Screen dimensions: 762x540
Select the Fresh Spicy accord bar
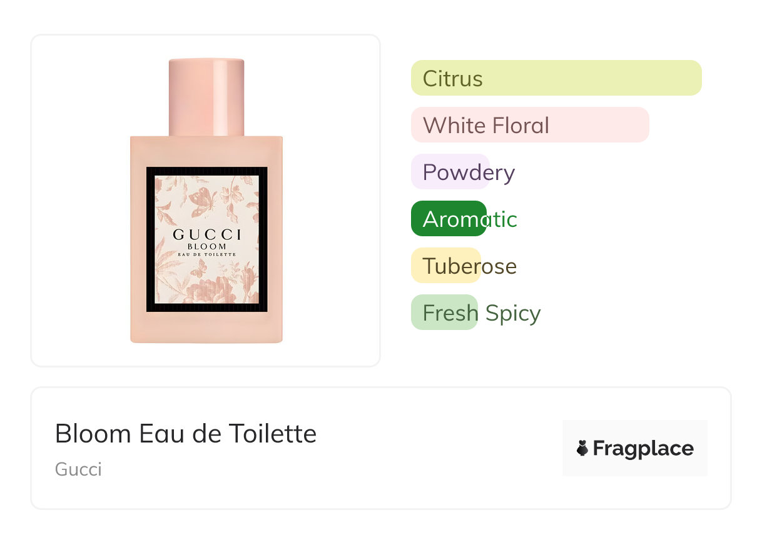(444, 312)
